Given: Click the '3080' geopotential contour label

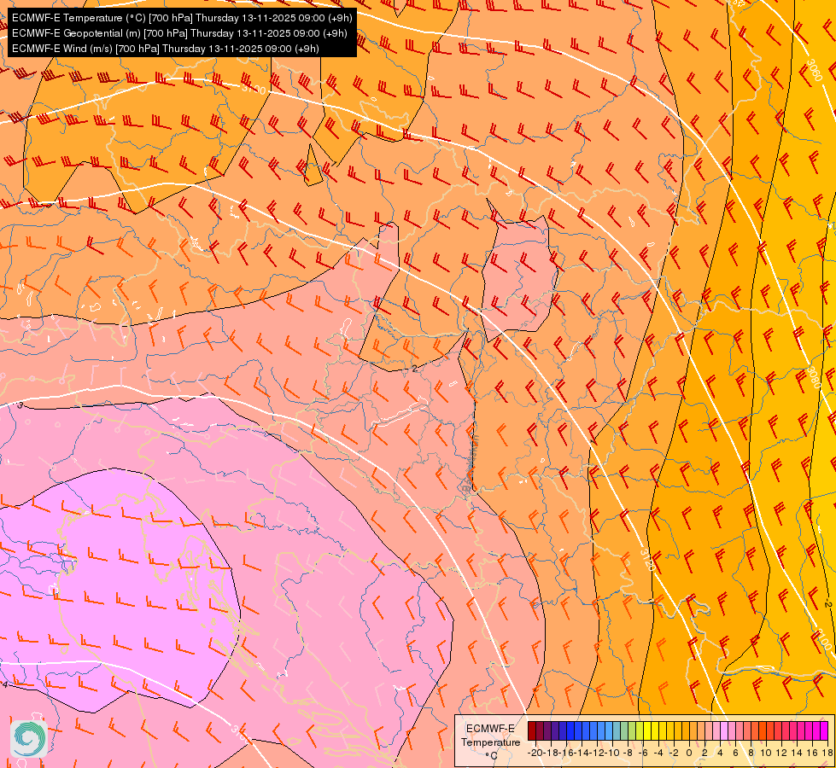Looking at the screenshot, I should pos(814,377).
